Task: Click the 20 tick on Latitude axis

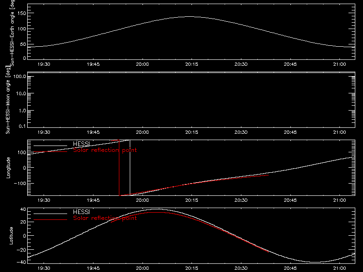Action: pos(23,222)
